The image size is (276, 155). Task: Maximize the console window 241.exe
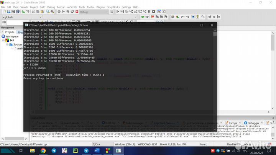[202, 25]
